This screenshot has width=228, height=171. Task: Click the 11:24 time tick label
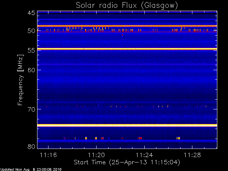pos(144,155)
